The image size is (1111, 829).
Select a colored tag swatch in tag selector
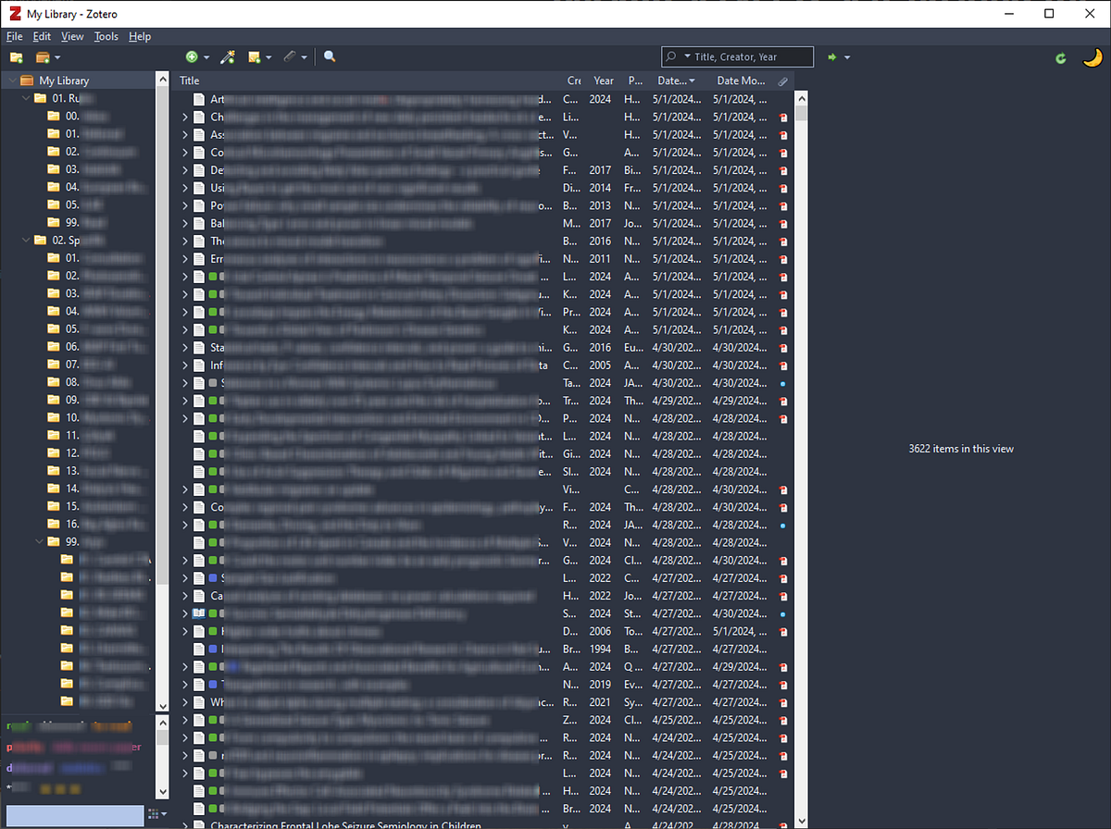pos(44,788)
